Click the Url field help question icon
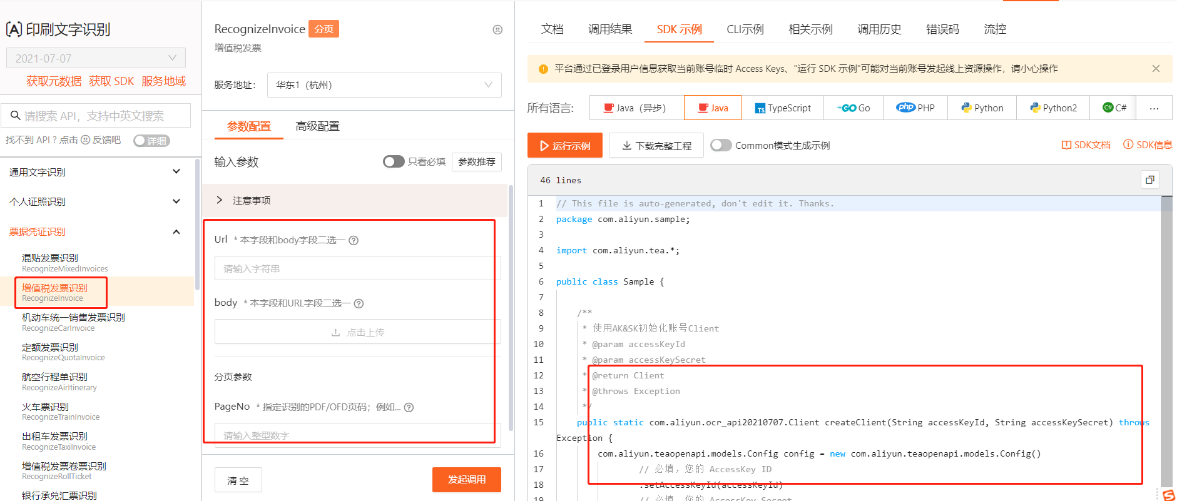The width and height of the screenshot is (1177, 501). 354,240
